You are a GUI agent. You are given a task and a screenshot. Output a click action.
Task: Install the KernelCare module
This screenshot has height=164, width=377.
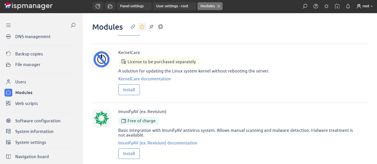pyautogui.click(x=129, y=90)
